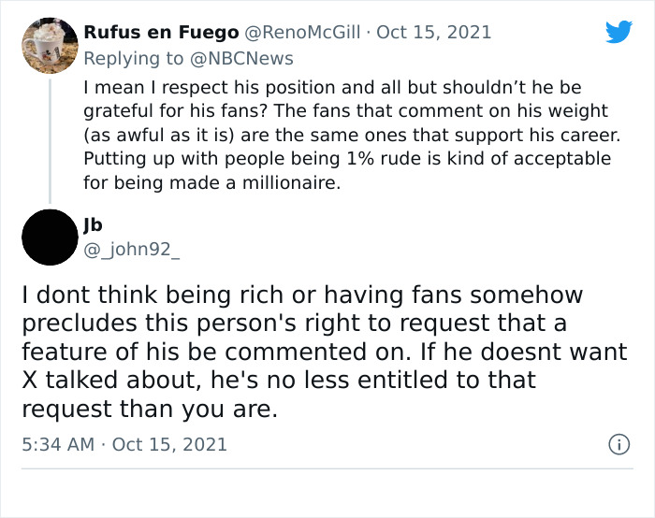Open Rufus en Fuego's coffee cup avatar
This screenshot has height=518, width=655.
[49, 45]
